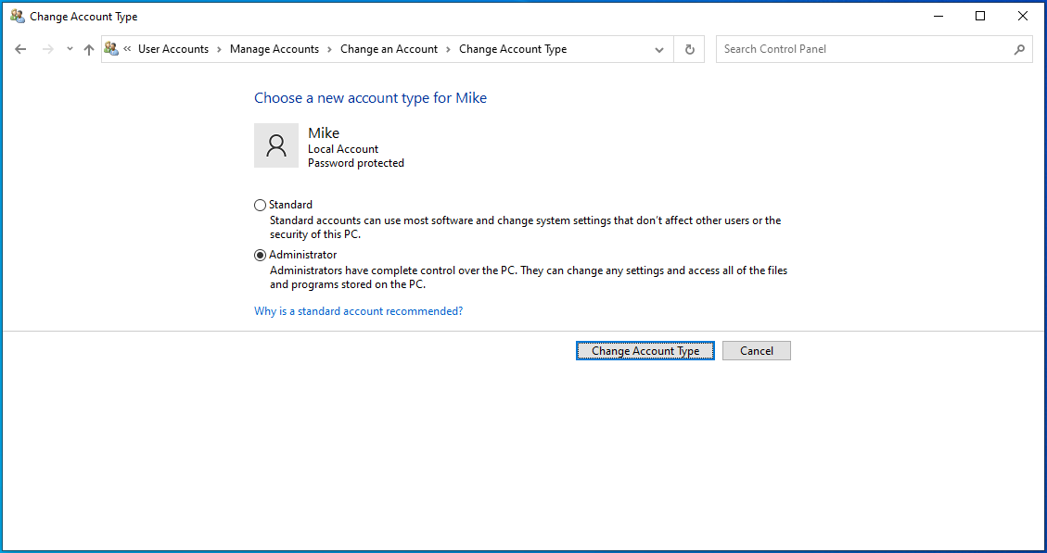Click the Refresh button in address bar
This screenshot has width=1047, height=553.
pos(689,49)
